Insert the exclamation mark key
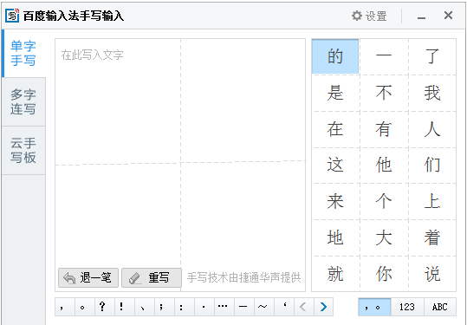 coord(125,307)
